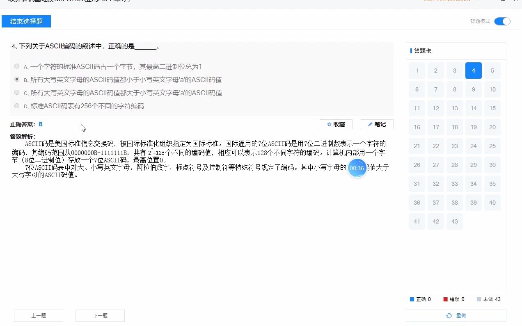Open question 43 from the answer card
The image size is (522, 326).
pos(454,221)
